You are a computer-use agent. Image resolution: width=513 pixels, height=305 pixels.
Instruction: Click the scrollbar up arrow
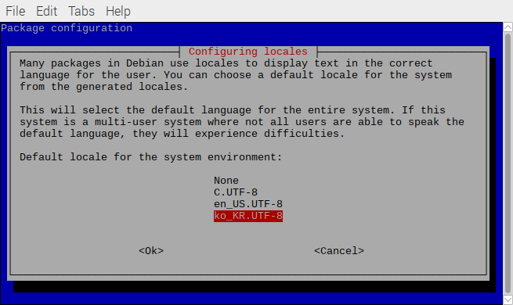coord(508,27)
